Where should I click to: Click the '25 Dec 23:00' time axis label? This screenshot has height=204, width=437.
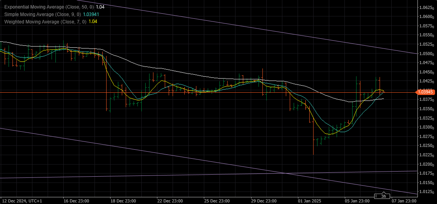click(218, 201)
